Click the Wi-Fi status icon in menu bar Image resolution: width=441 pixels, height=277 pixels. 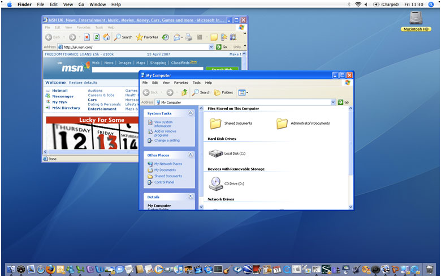point(358,4)
